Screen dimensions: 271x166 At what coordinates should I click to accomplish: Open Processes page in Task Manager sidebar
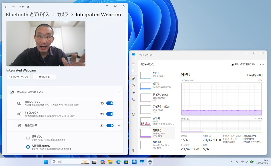tap(133, 71)
